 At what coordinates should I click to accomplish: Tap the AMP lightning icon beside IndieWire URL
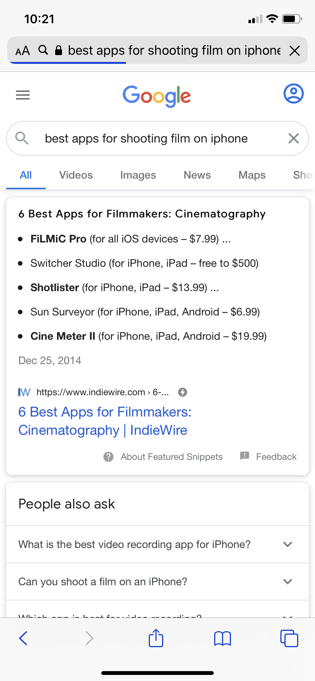pos(183,392)
